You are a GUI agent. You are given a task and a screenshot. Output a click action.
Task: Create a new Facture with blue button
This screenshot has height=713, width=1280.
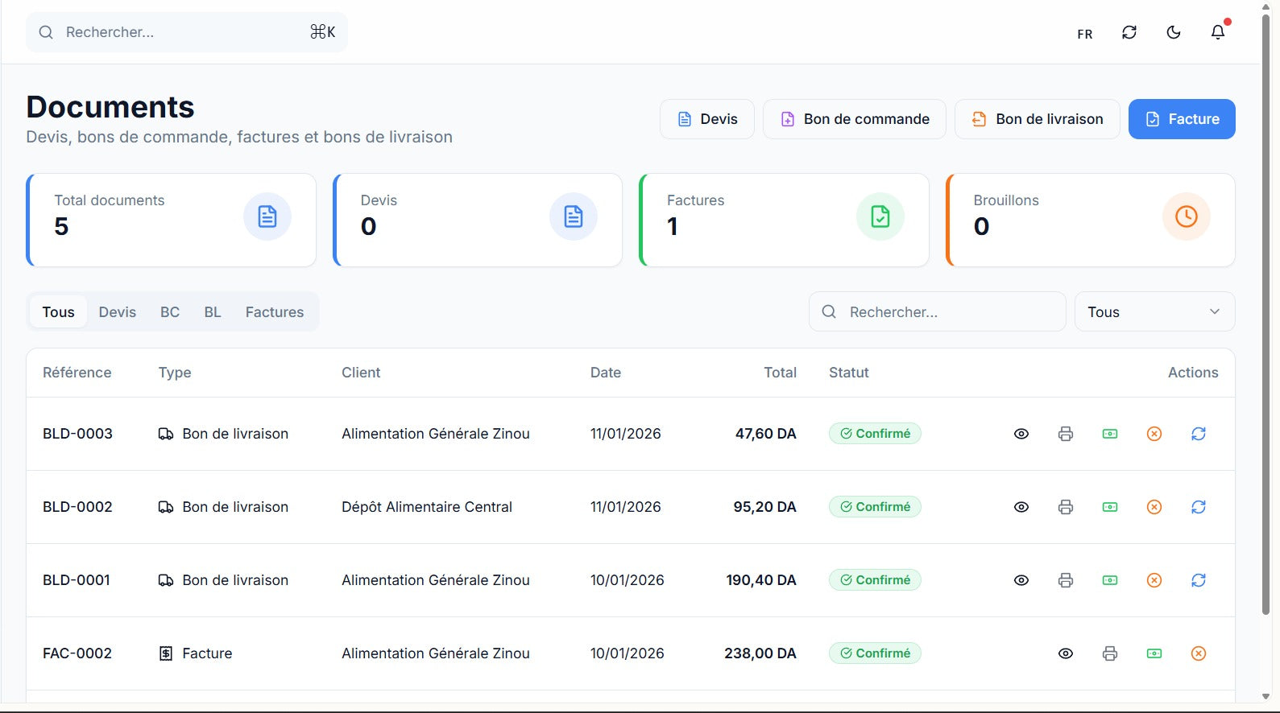pos(1181,119)
